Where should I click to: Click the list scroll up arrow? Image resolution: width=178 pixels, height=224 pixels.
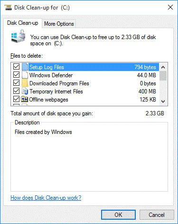pyautogui.click(x=163, y=67)
